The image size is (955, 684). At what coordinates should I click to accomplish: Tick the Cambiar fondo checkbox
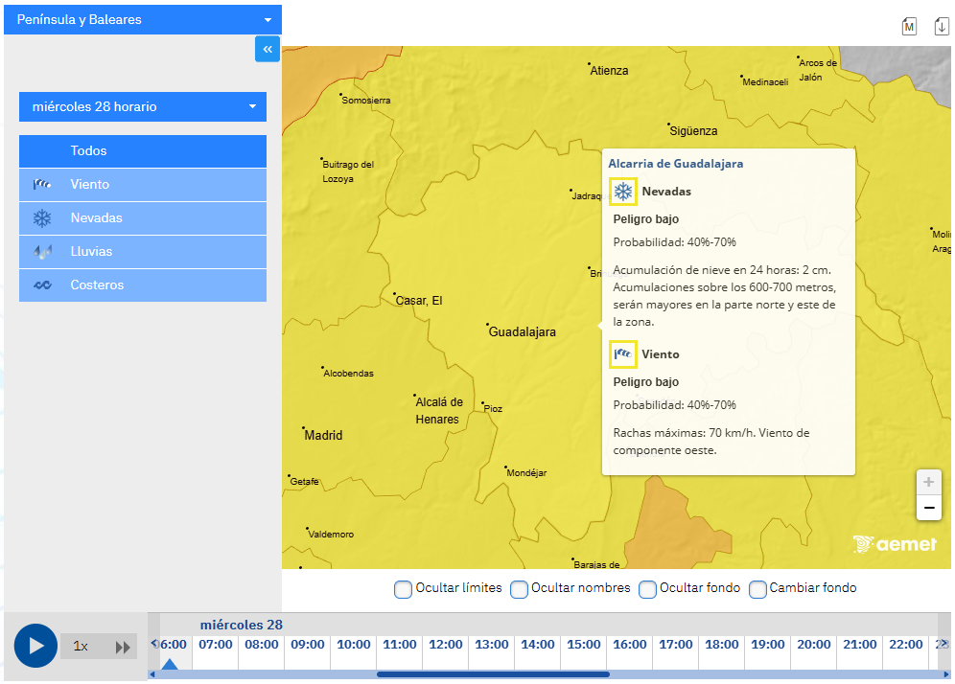757,588
